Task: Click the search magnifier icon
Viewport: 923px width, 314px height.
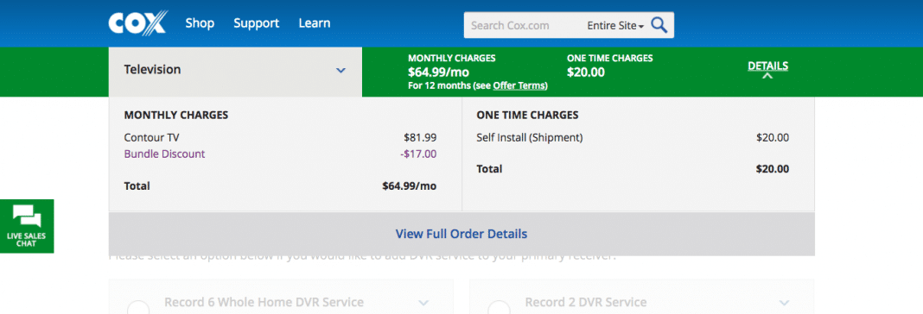Action: [659, 25]
